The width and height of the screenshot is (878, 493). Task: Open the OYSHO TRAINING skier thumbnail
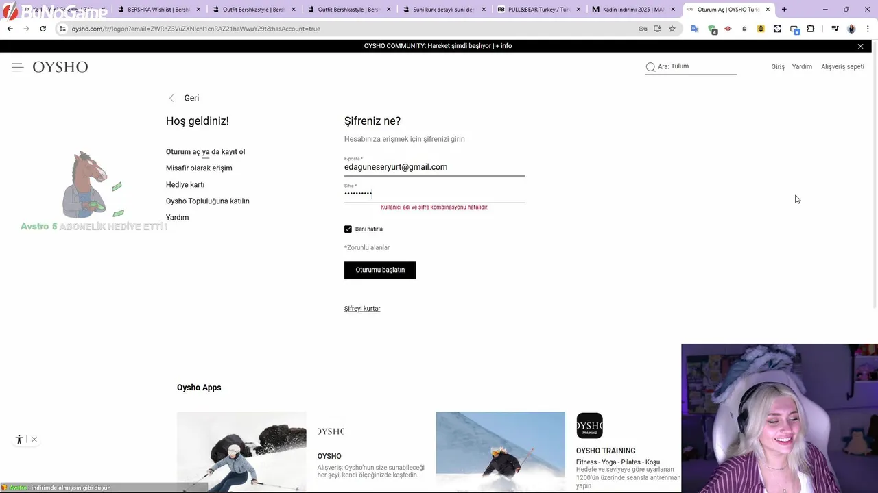(x=500, y=452)
